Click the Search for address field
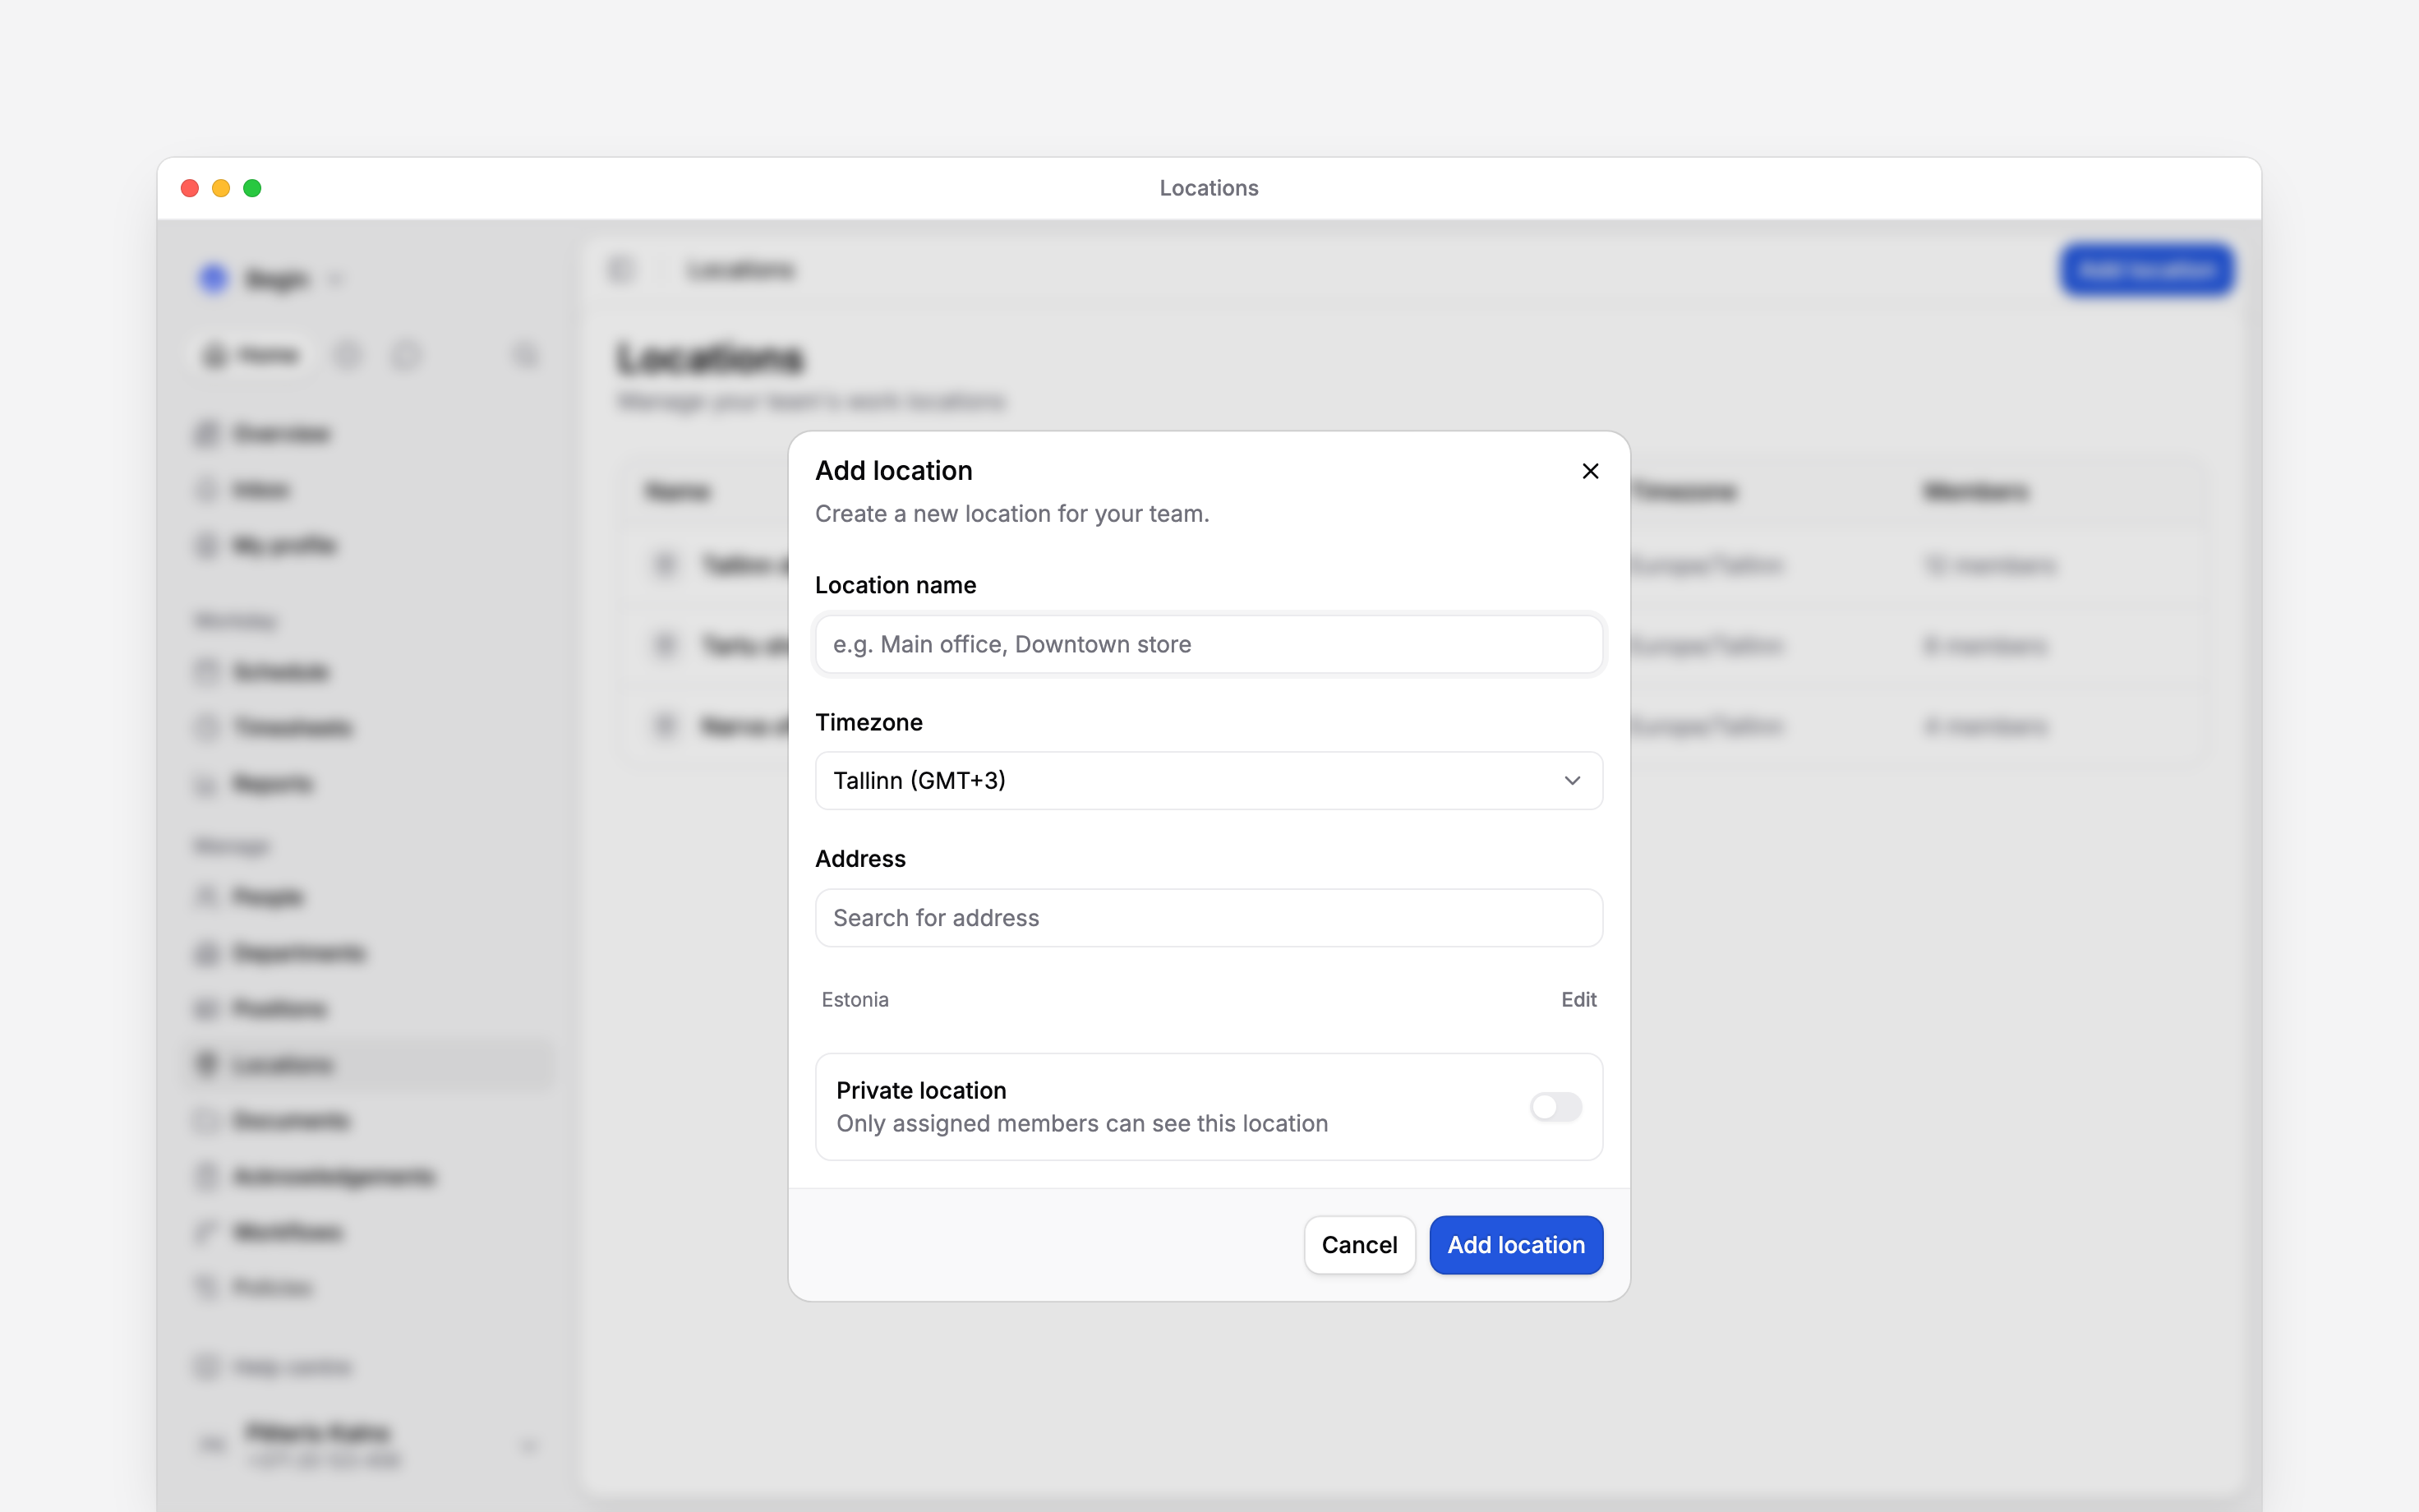This screenshot has width=2419, height=1512. pos(1209,918)
